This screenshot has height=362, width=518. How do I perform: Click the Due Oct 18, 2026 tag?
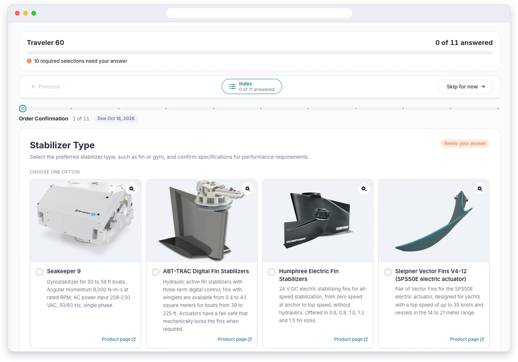(x=116, y=119)
